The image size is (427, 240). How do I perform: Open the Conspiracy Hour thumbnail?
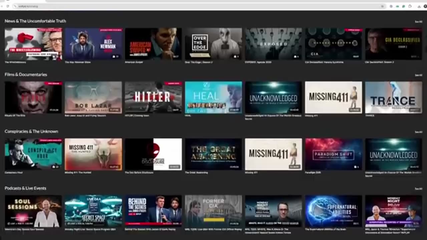point(33,154)
